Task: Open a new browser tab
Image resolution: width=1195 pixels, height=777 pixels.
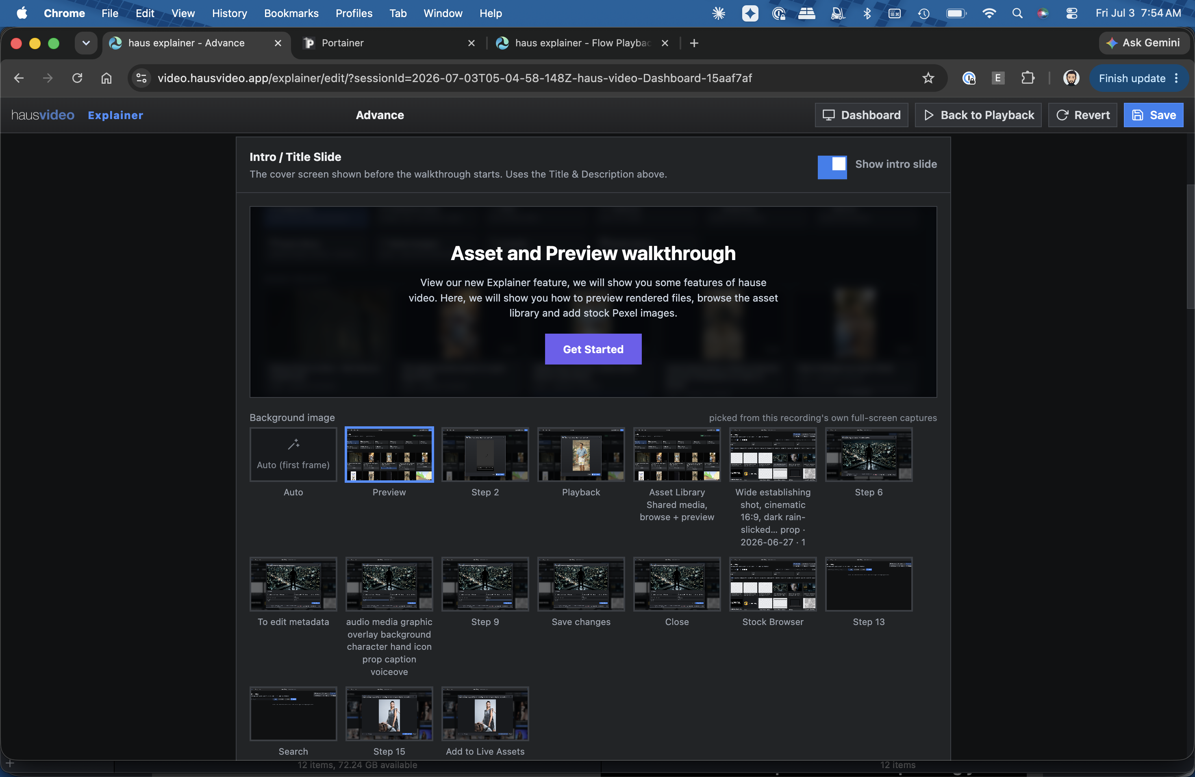Action: [694, 43]
